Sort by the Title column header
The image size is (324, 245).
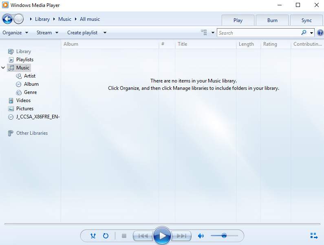[x=205, y=44]
